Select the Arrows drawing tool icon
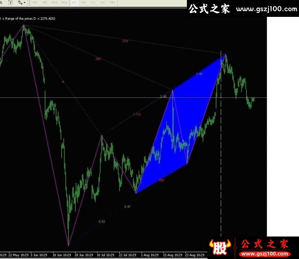This screenshot has height=259, width=299. point(20,3)
